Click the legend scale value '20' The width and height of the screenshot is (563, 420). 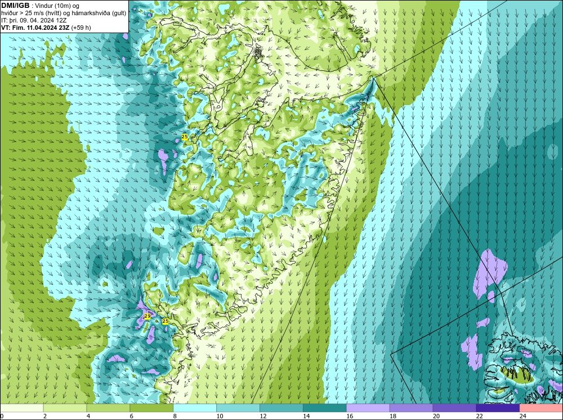tap(436, 416)
